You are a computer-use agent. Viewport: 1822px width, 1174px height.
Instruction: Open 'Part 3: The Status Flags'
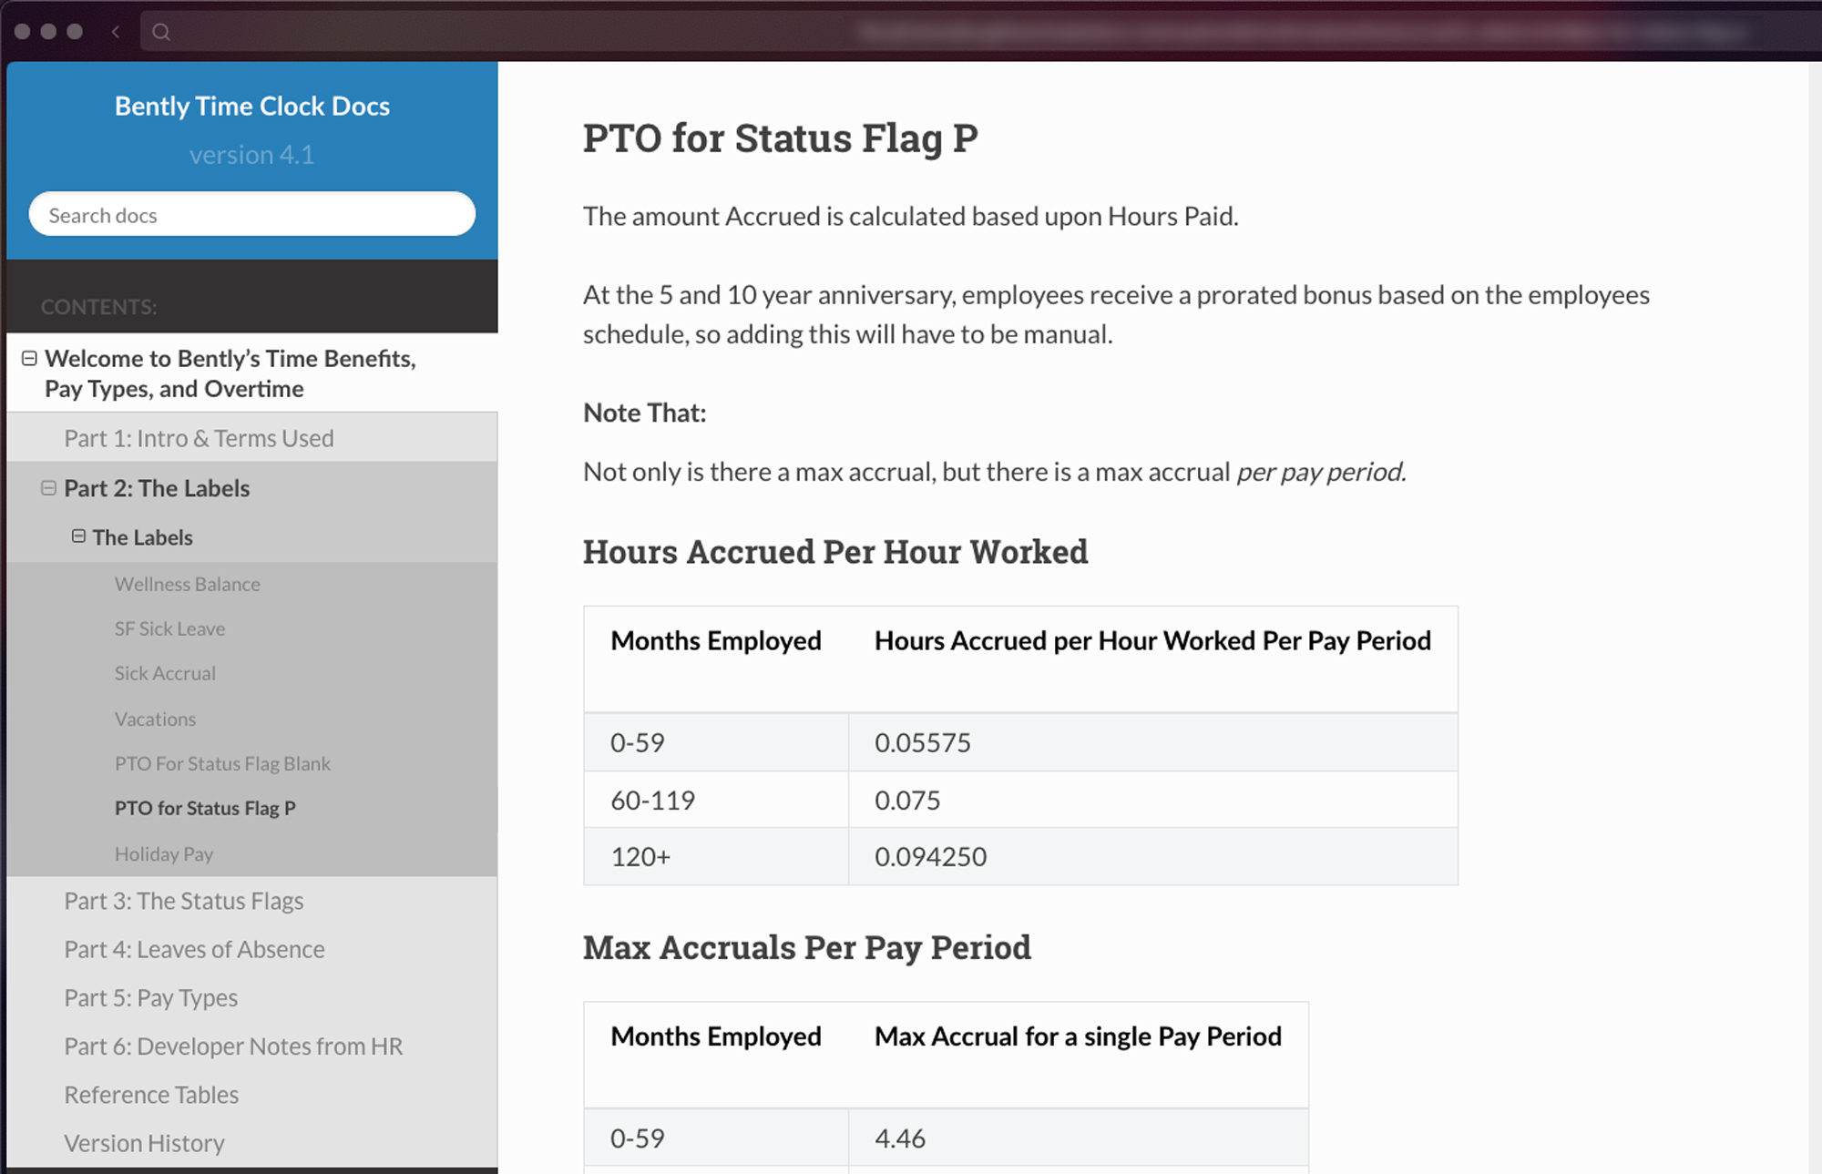point(183,901)
